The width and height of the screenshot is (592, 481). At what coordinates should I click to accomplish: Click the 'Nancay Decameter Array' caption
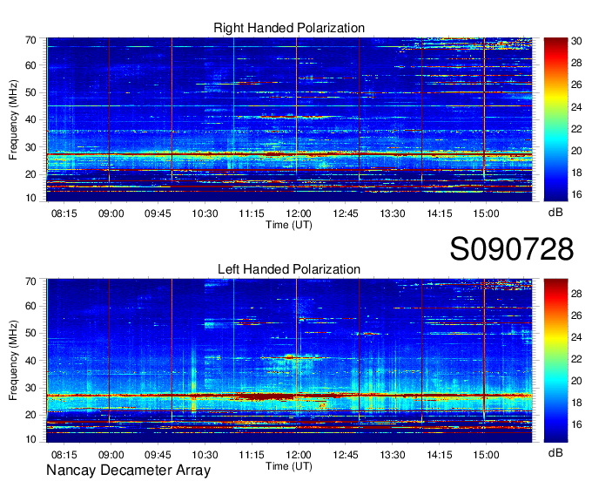(128, 471)
